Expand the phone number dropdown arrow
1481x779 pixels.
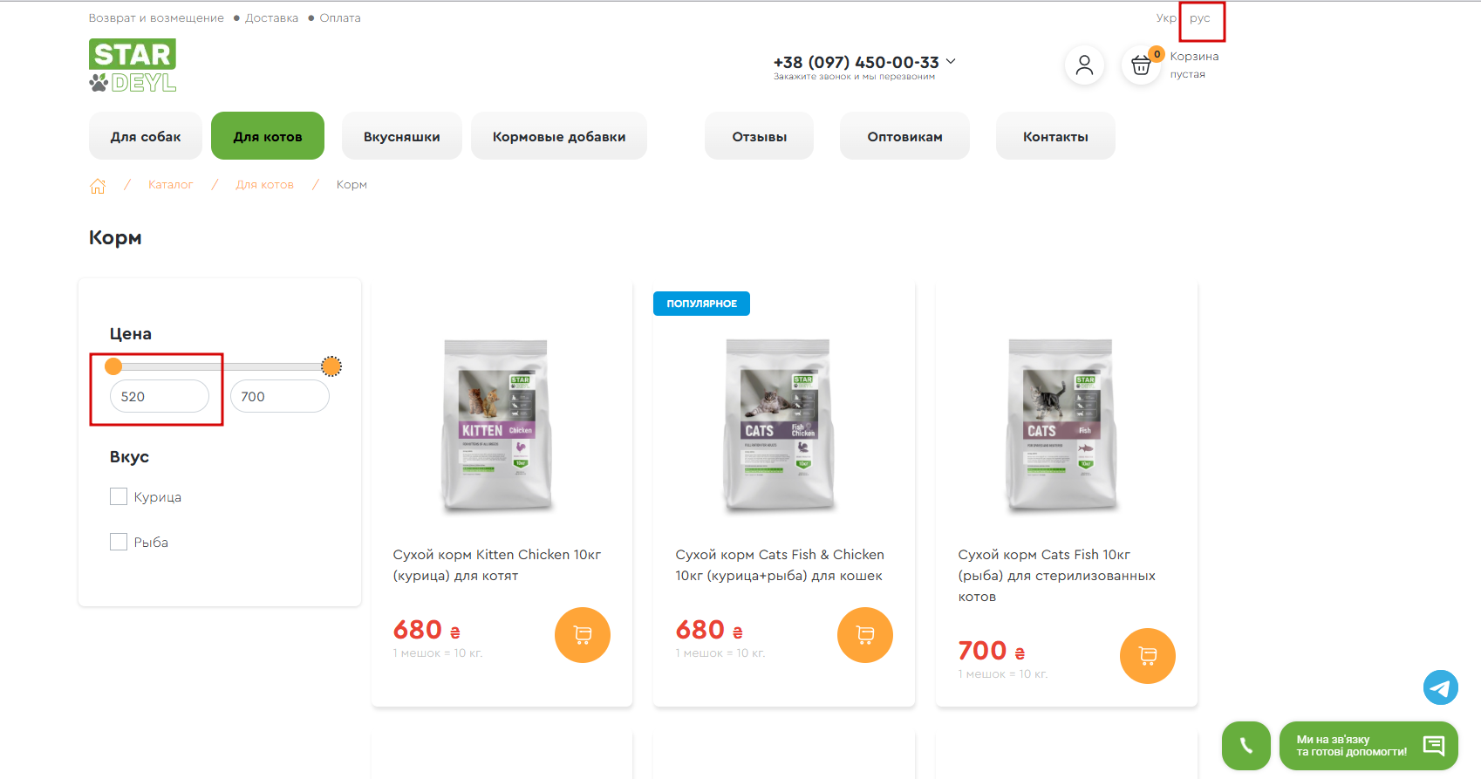click(951, 61)
